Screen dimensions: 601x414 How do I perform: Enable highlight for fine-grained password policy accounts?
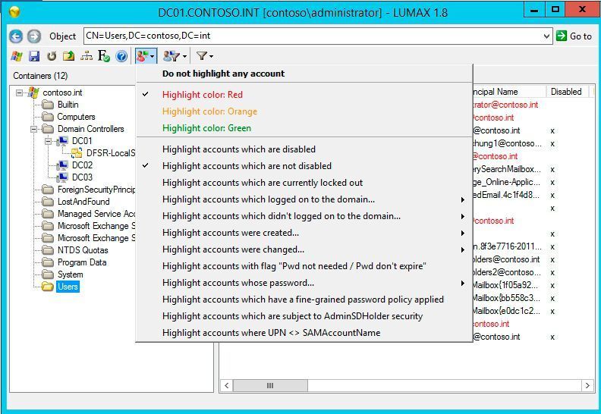coord(304,300)
